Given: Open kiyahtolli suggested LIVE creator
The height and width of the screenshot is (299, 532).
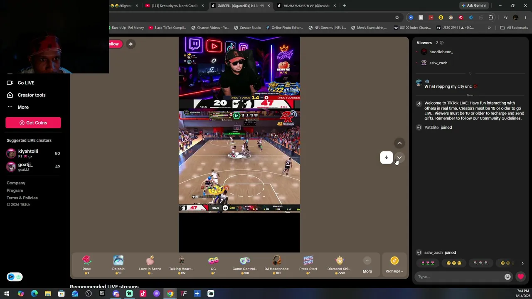Looking at the screenshot, I should coord(33,153).
